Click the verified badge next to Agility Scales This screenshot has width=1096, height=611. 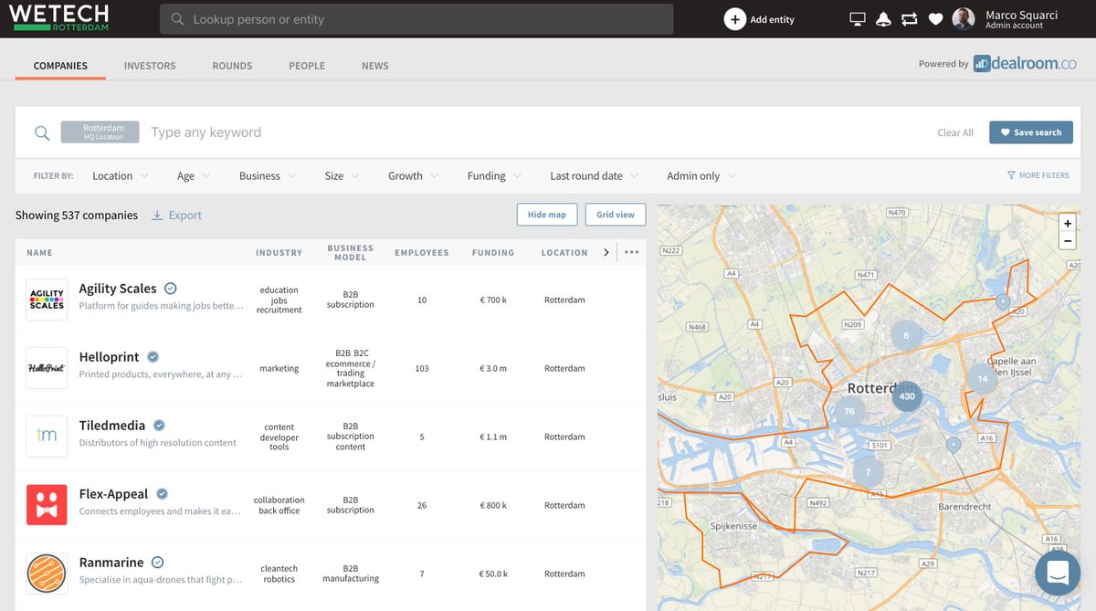pos(170,289)
